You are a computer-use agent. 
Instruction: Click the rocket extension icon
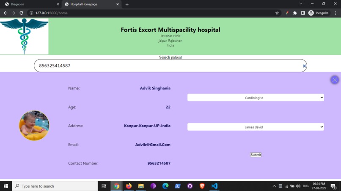287,13
